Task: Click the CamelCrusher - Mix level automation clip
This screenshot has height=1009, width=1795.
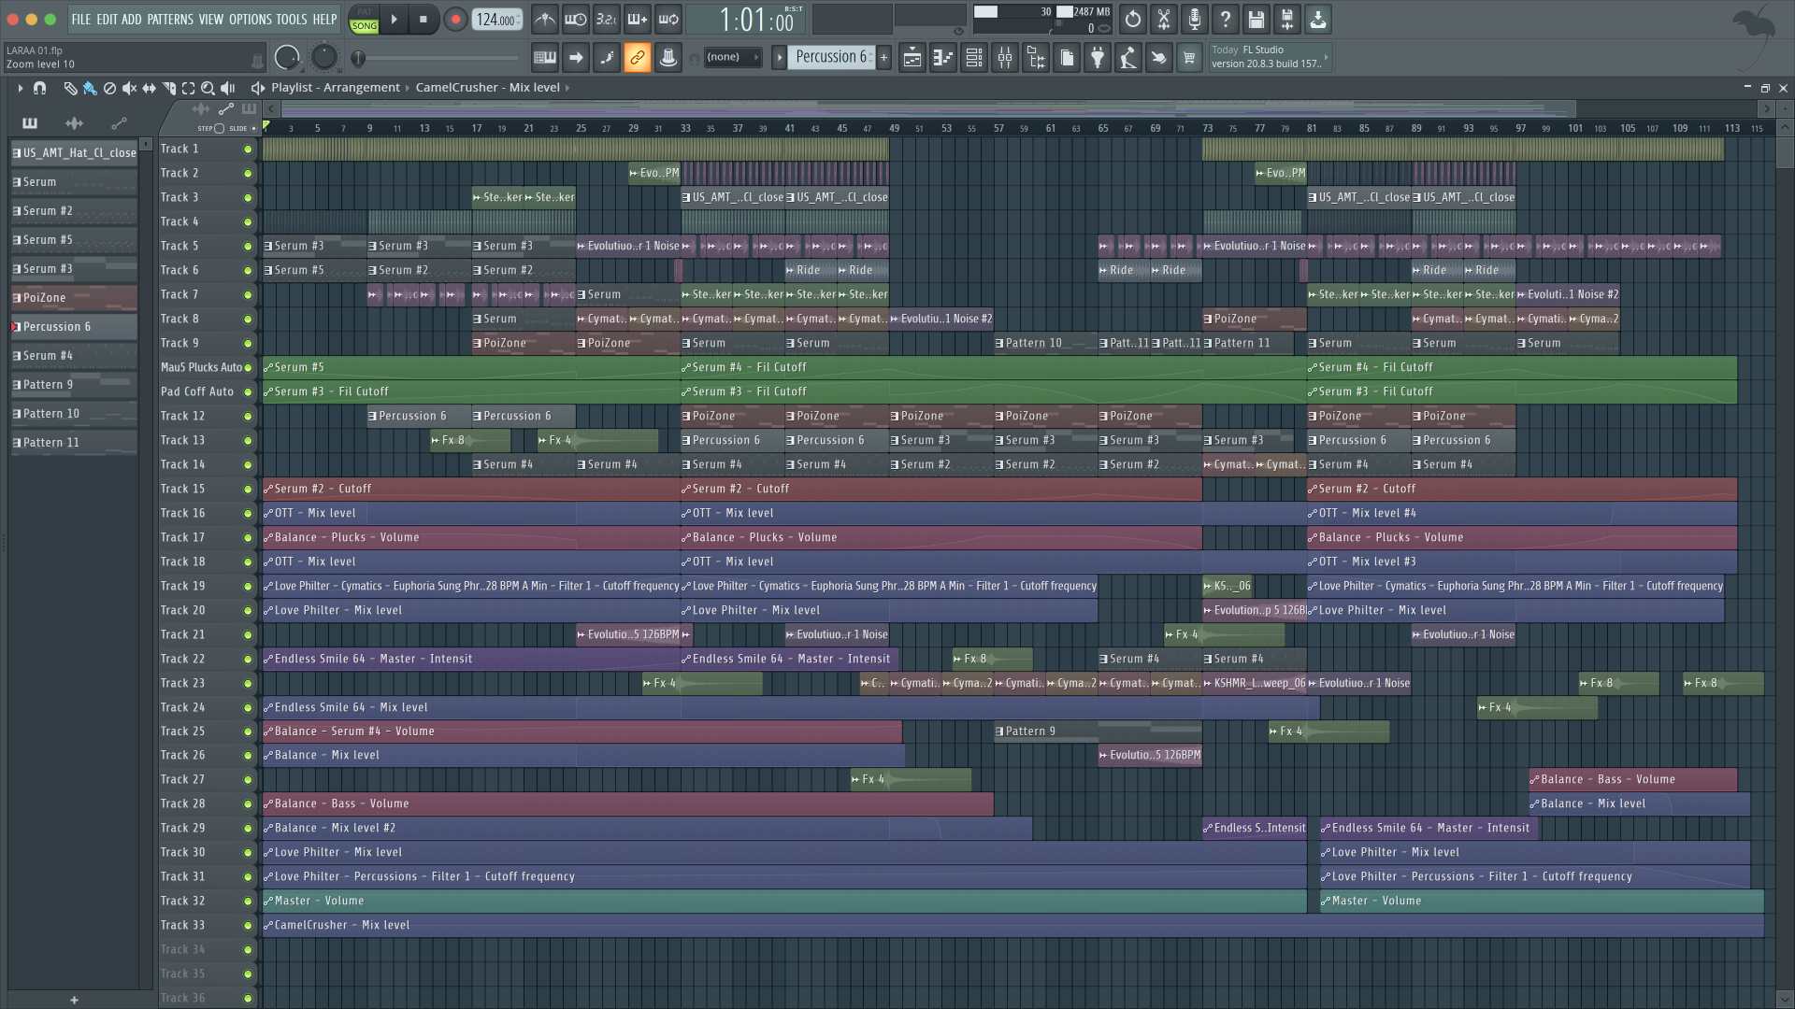Action: point(1012,926)
